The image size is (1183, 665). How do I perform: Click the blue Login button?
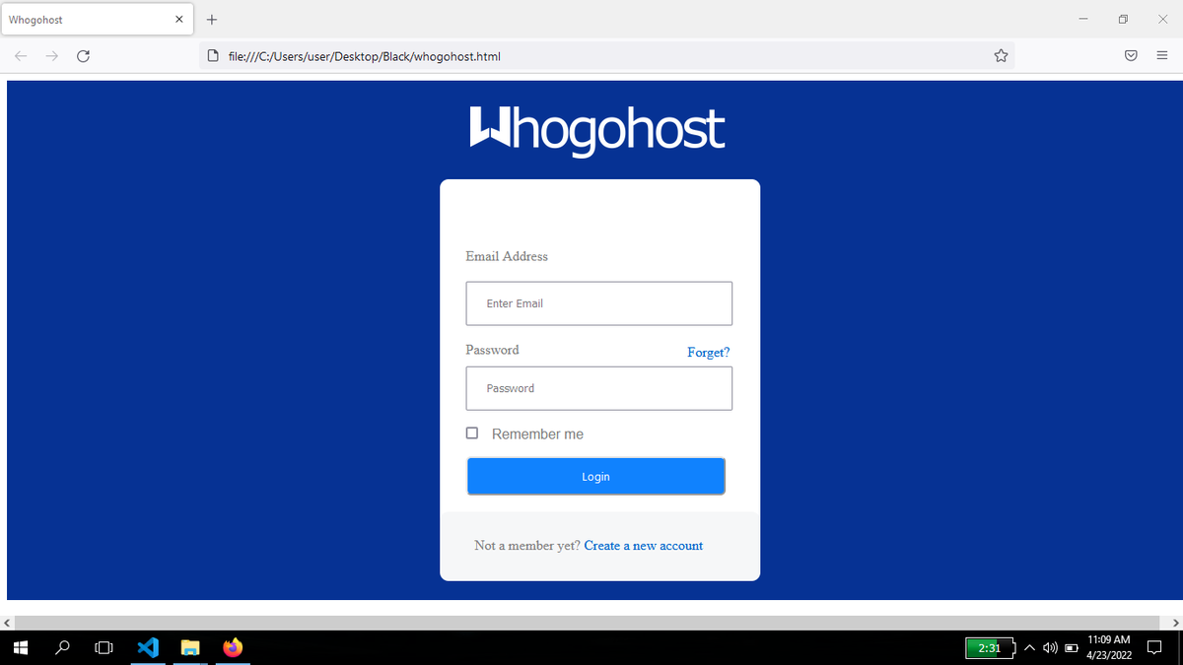click(596, 476)
